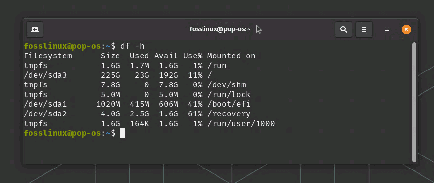Open a new terminal tab
434x183 pixels.
point(35,29)
